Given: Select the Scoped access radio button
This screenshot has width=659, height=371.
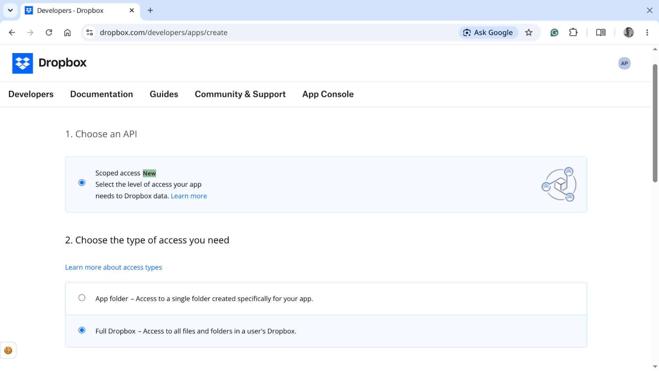Looking at the screenshot, I should 82,182.
